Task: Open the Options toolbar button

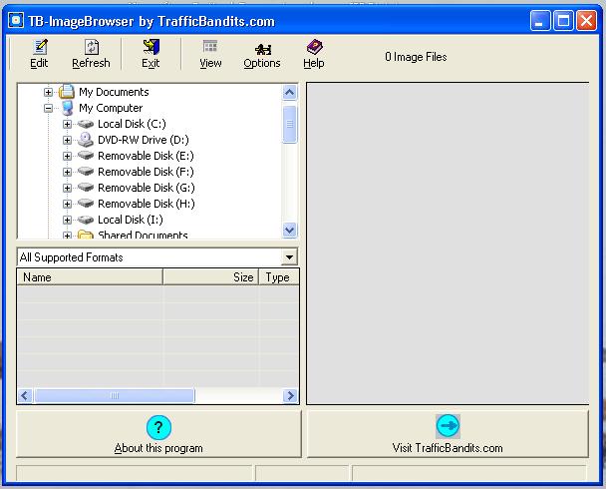Action: click(262, 54)
